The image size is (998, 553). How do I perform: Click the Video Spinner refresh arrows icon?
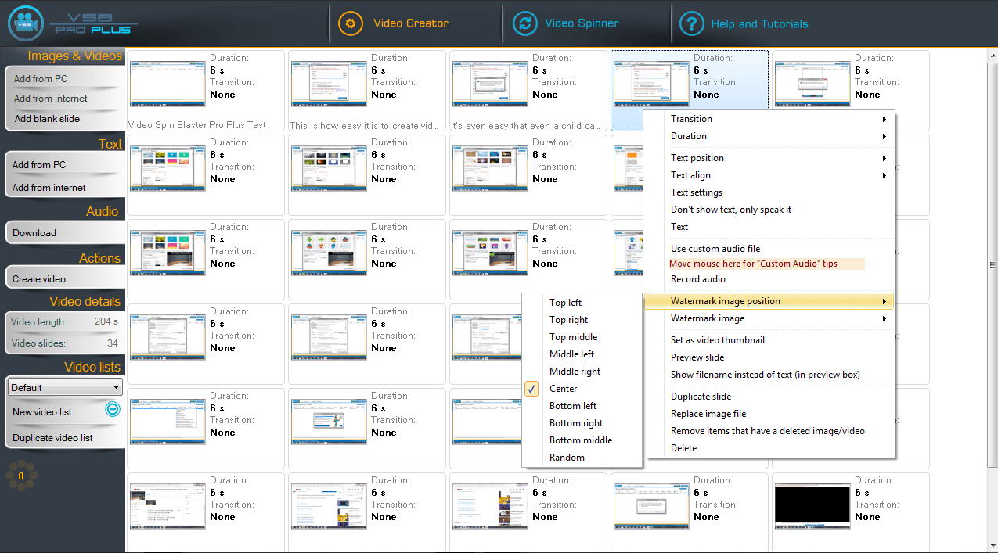[x=525, y=23]
